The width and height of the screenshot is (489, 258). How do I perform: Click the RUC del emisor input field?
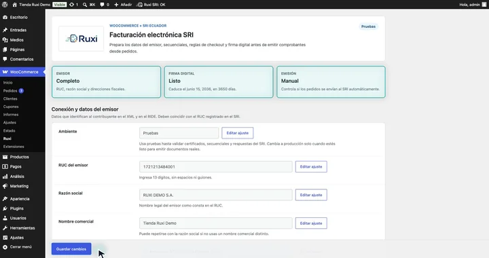click(215, 167)
